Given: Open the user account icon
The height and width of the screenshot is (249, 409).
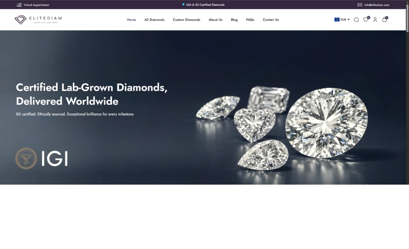Looking at the screenshot, I should pos(375,20).
